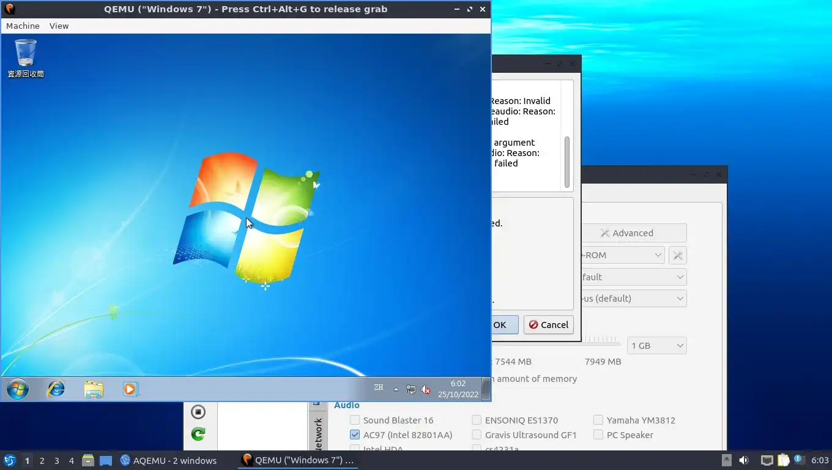Open the file manager icon in host panel
The height and width of the screenshot is (470, 832).
coord(87,460)
